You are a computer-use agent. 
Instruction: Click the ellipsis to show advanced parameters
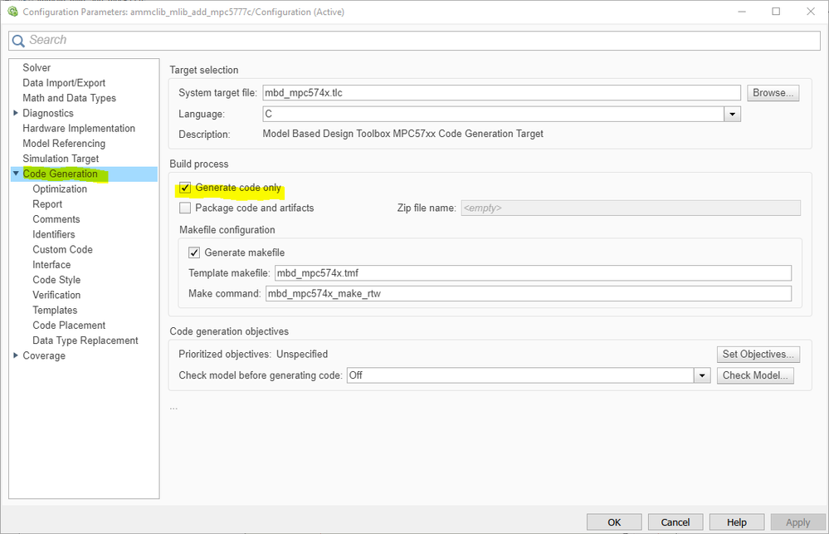pyautogui.click(x=173, y=408)
